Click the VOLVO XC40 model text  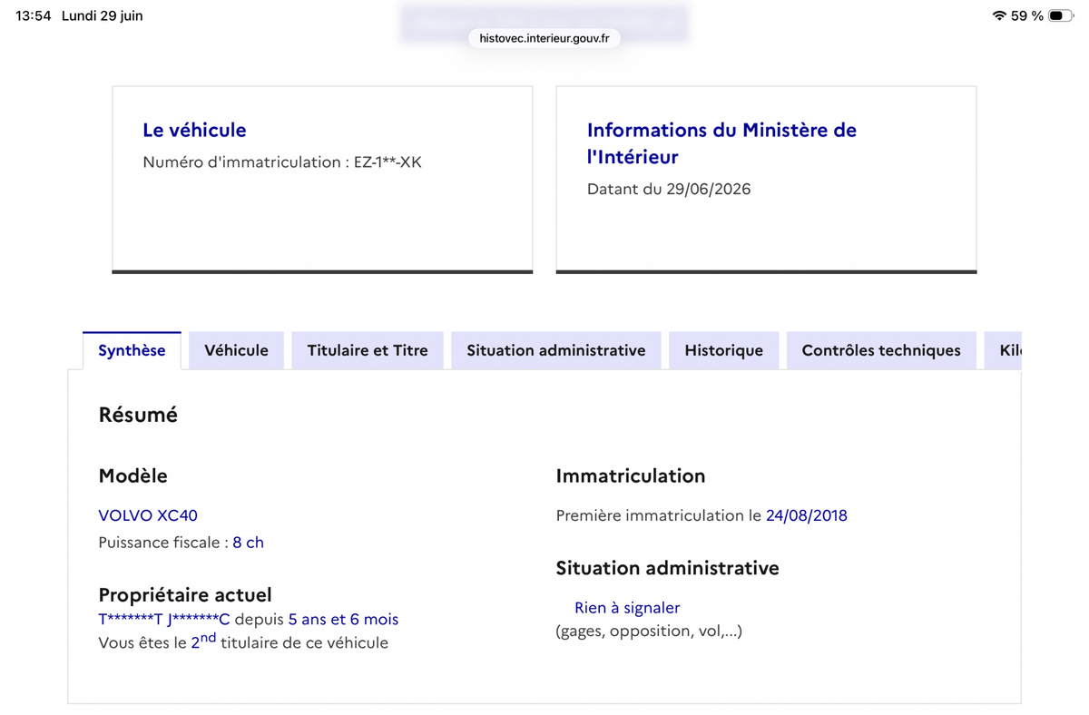148,515
